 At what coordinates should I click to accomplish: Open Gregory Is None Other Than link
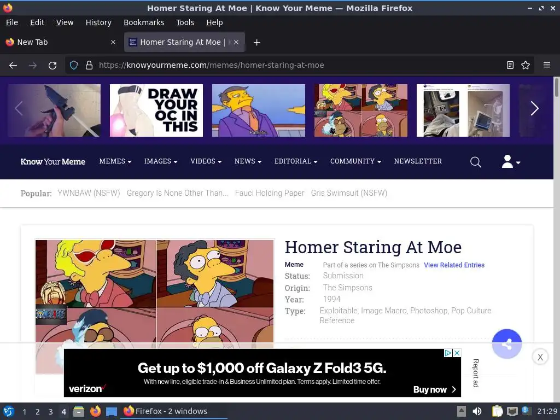(x=177, y=193)
